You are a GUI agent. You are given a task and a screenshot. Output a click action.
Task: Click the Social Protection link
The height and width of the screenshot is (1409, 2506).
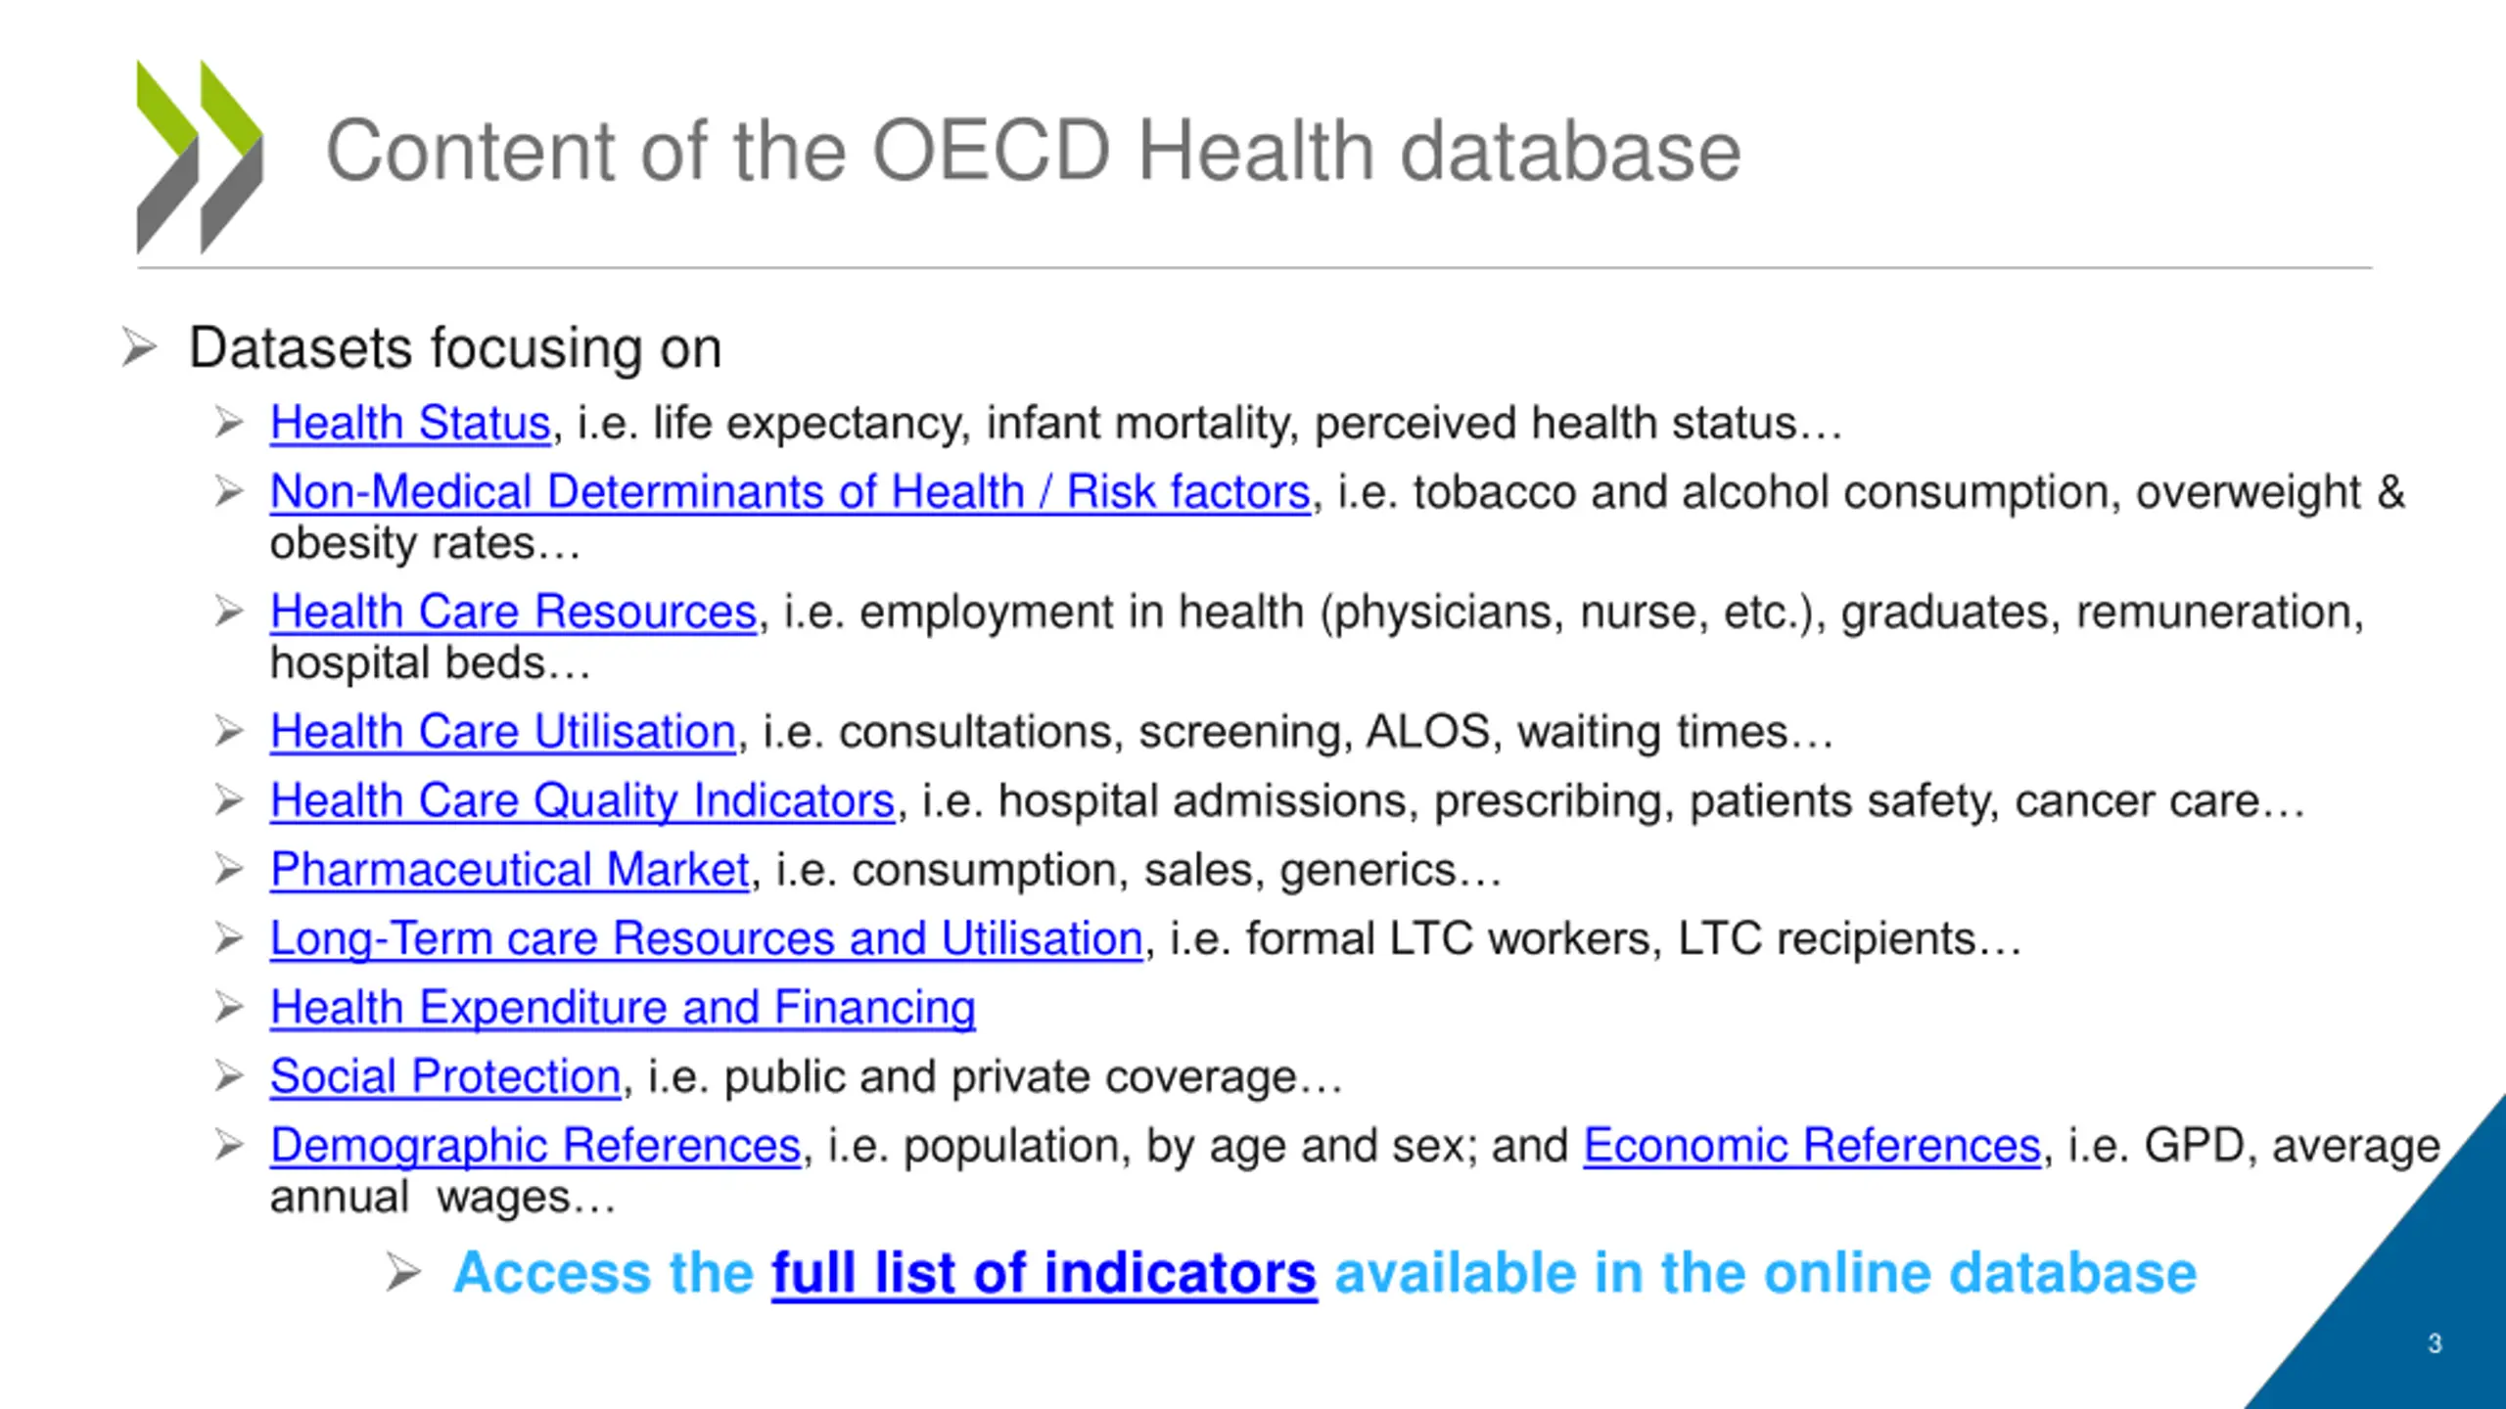tap(445, 1076)
